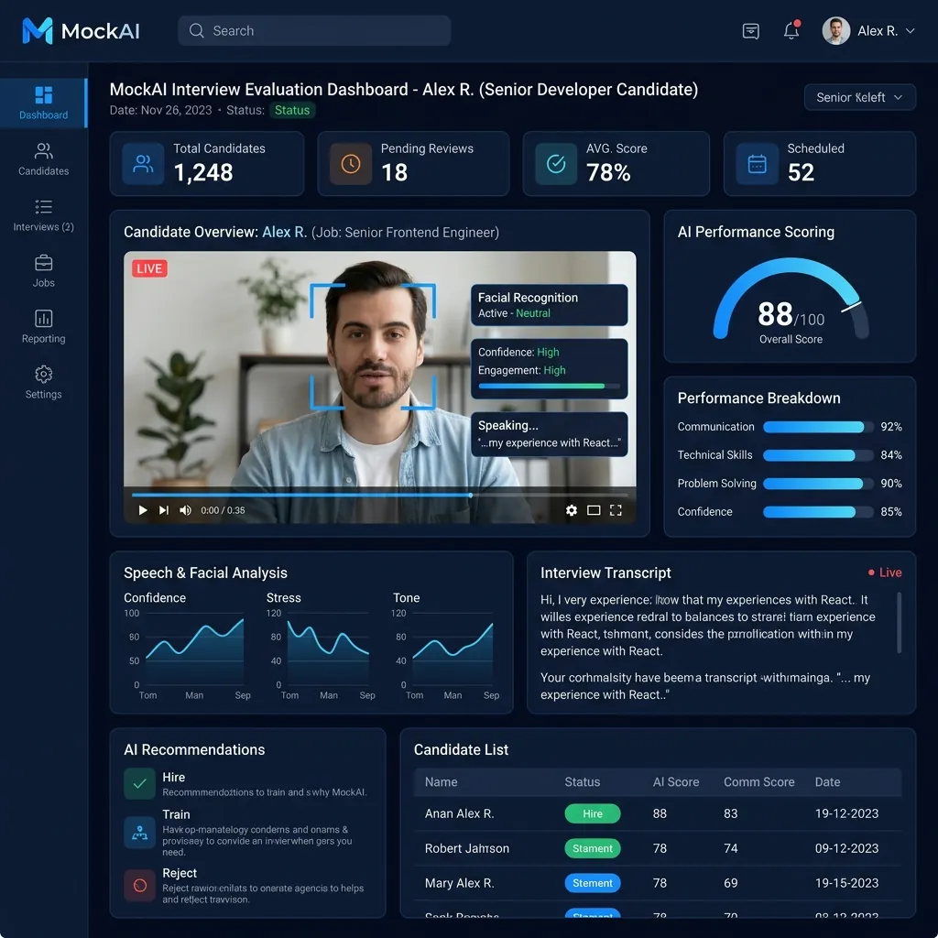Sort candidate list by Name header
938x938 pixels.
click(441, 782)
